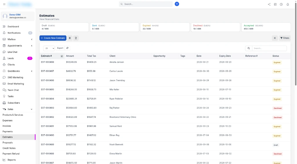Viewport: 297px width, 164px height.
Task: Filter by the Accepted status card
Action: coord(266,27)
